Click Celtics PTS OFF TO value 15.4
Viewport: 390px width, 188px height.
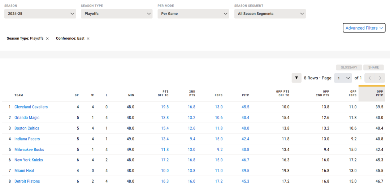coord(165,128)
